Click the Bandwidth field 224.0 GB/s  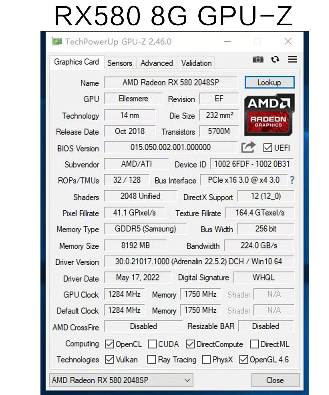(x=259, y=246)
